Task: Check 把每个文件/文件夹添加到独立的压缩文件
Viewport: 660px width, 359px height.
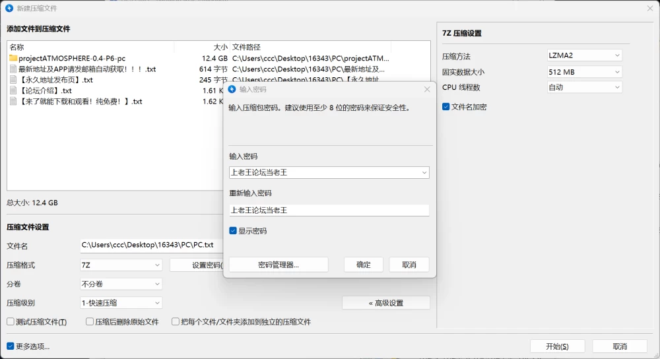Action: (x=176, y=321)
